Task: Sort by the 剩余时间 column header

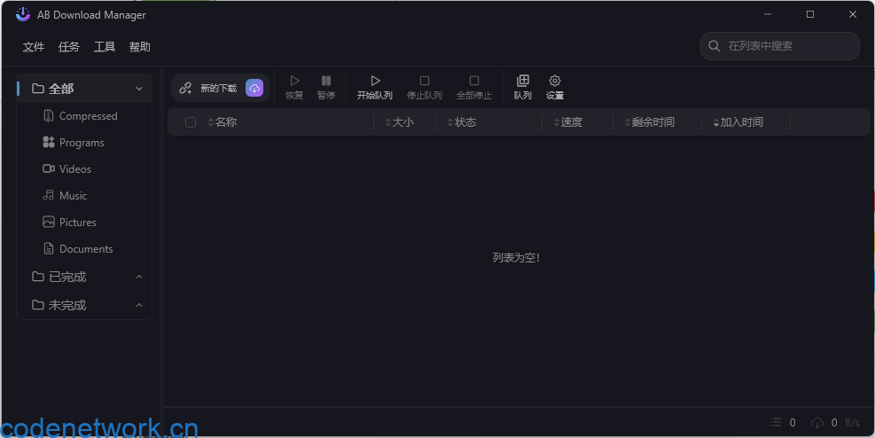Action: point(650,122)
